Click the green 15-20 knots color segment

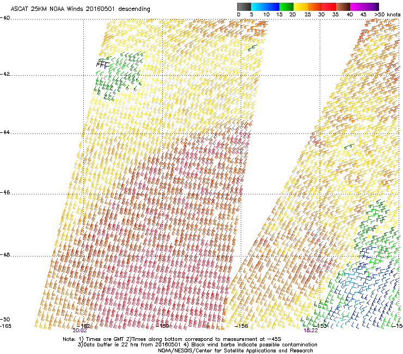pyautogui.click(x=286, y=7)
